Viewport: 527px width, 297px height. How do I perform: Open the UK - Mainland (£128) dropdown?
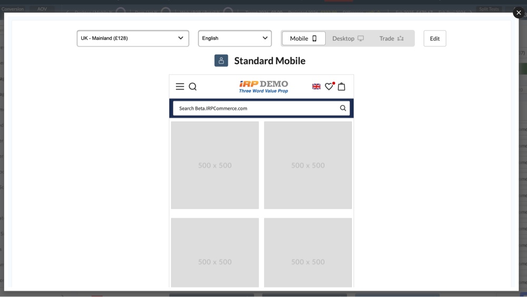click(x=133, y=38)
